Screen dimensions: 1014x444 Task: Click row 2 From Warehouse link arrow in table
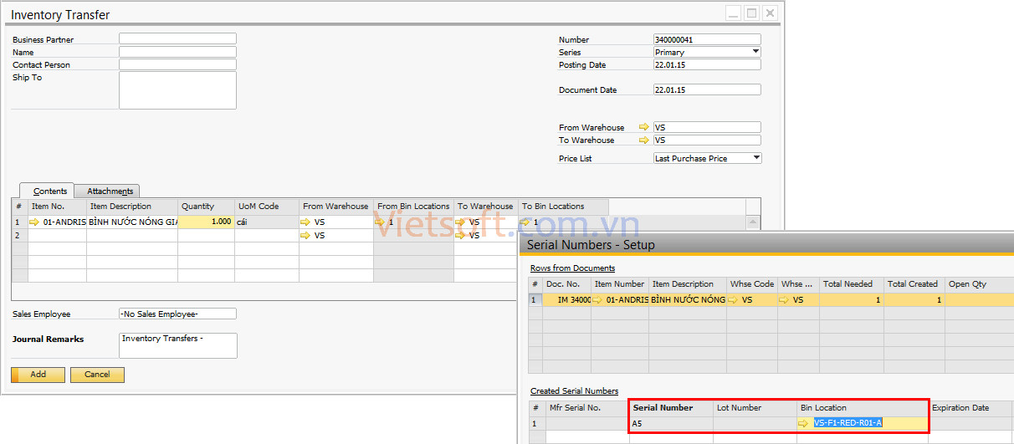click(x=306, y=236)
